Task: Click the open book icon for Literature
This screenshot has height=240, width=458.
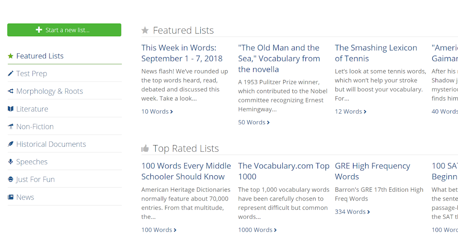Action: (x=11, y=109)
